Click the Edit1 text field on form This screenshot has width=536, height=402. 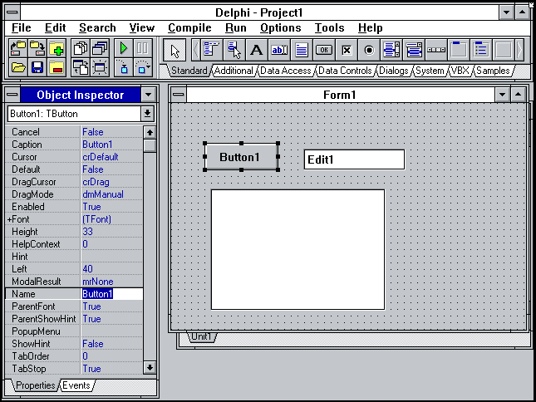354,159
